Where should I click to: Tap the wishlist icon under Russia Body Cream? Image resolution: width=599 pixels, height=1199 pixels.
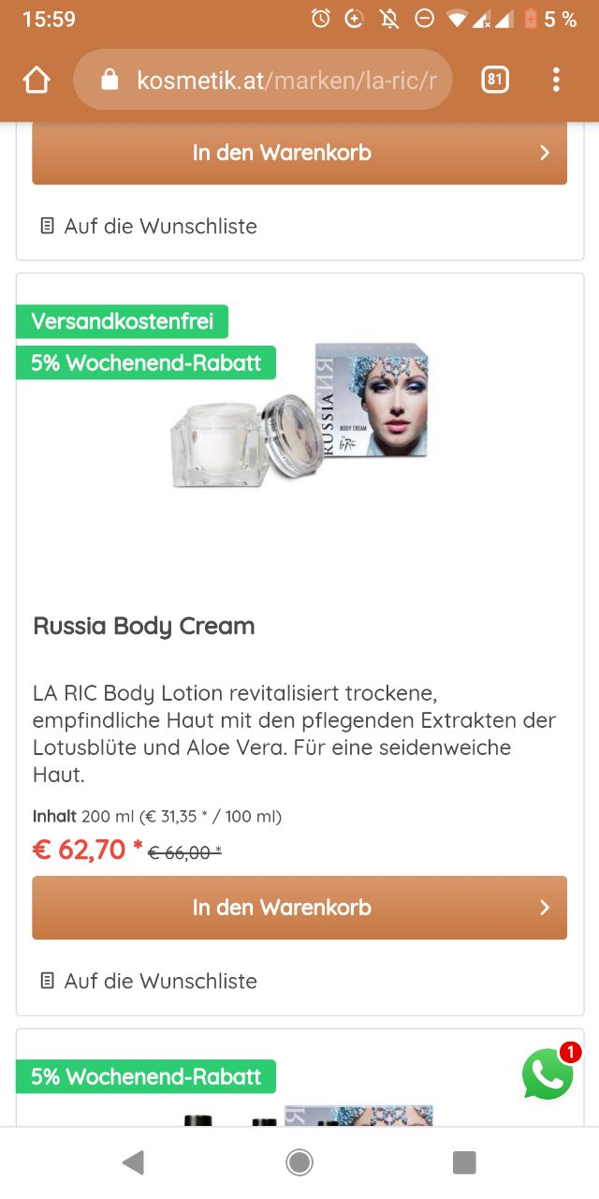click(47, 981)
